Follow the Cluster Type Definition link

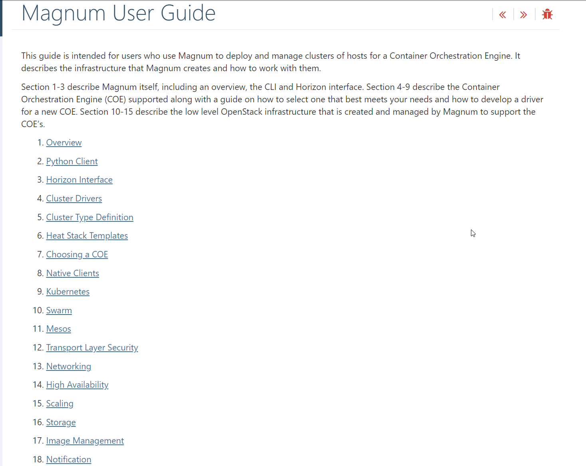tap(90, 217)
